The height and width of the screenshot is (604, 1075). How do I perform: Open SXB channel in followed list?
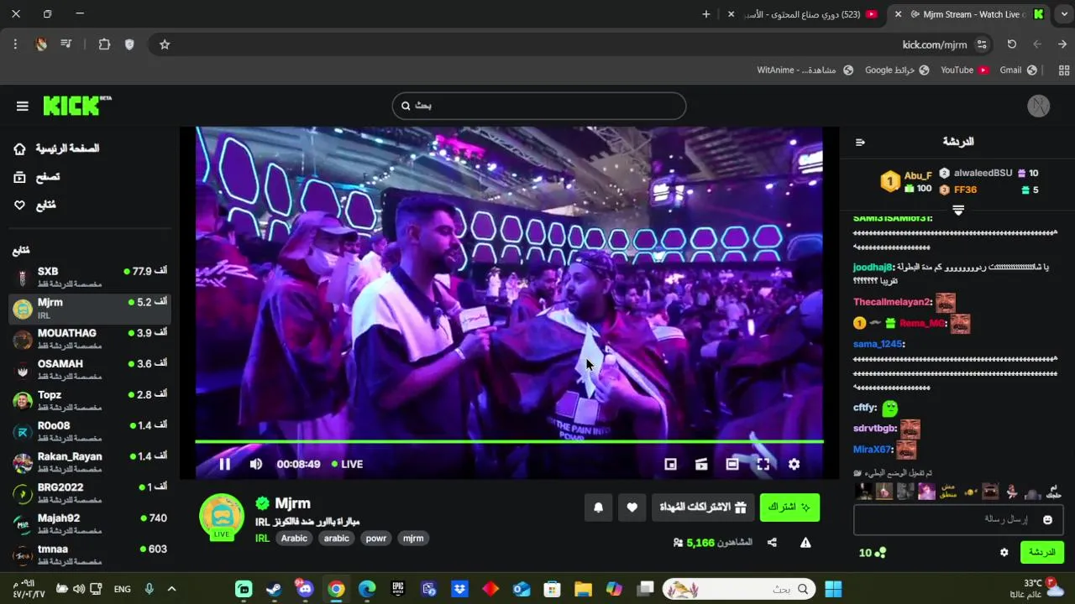89,278
